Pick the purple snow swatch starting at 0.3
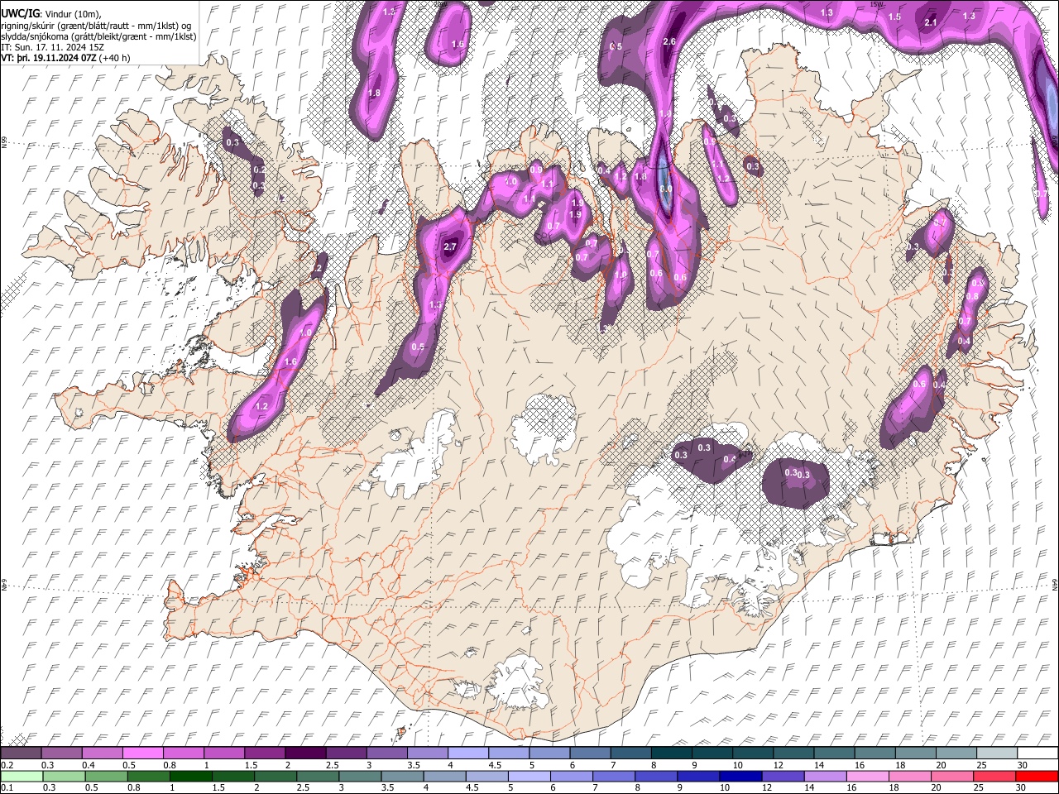Viewport: 1059px width, 794px height. 62,753
